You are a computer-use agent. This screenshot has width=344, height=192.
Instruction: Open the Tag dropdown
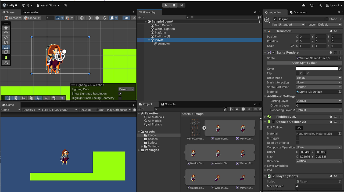pos(291,25)
